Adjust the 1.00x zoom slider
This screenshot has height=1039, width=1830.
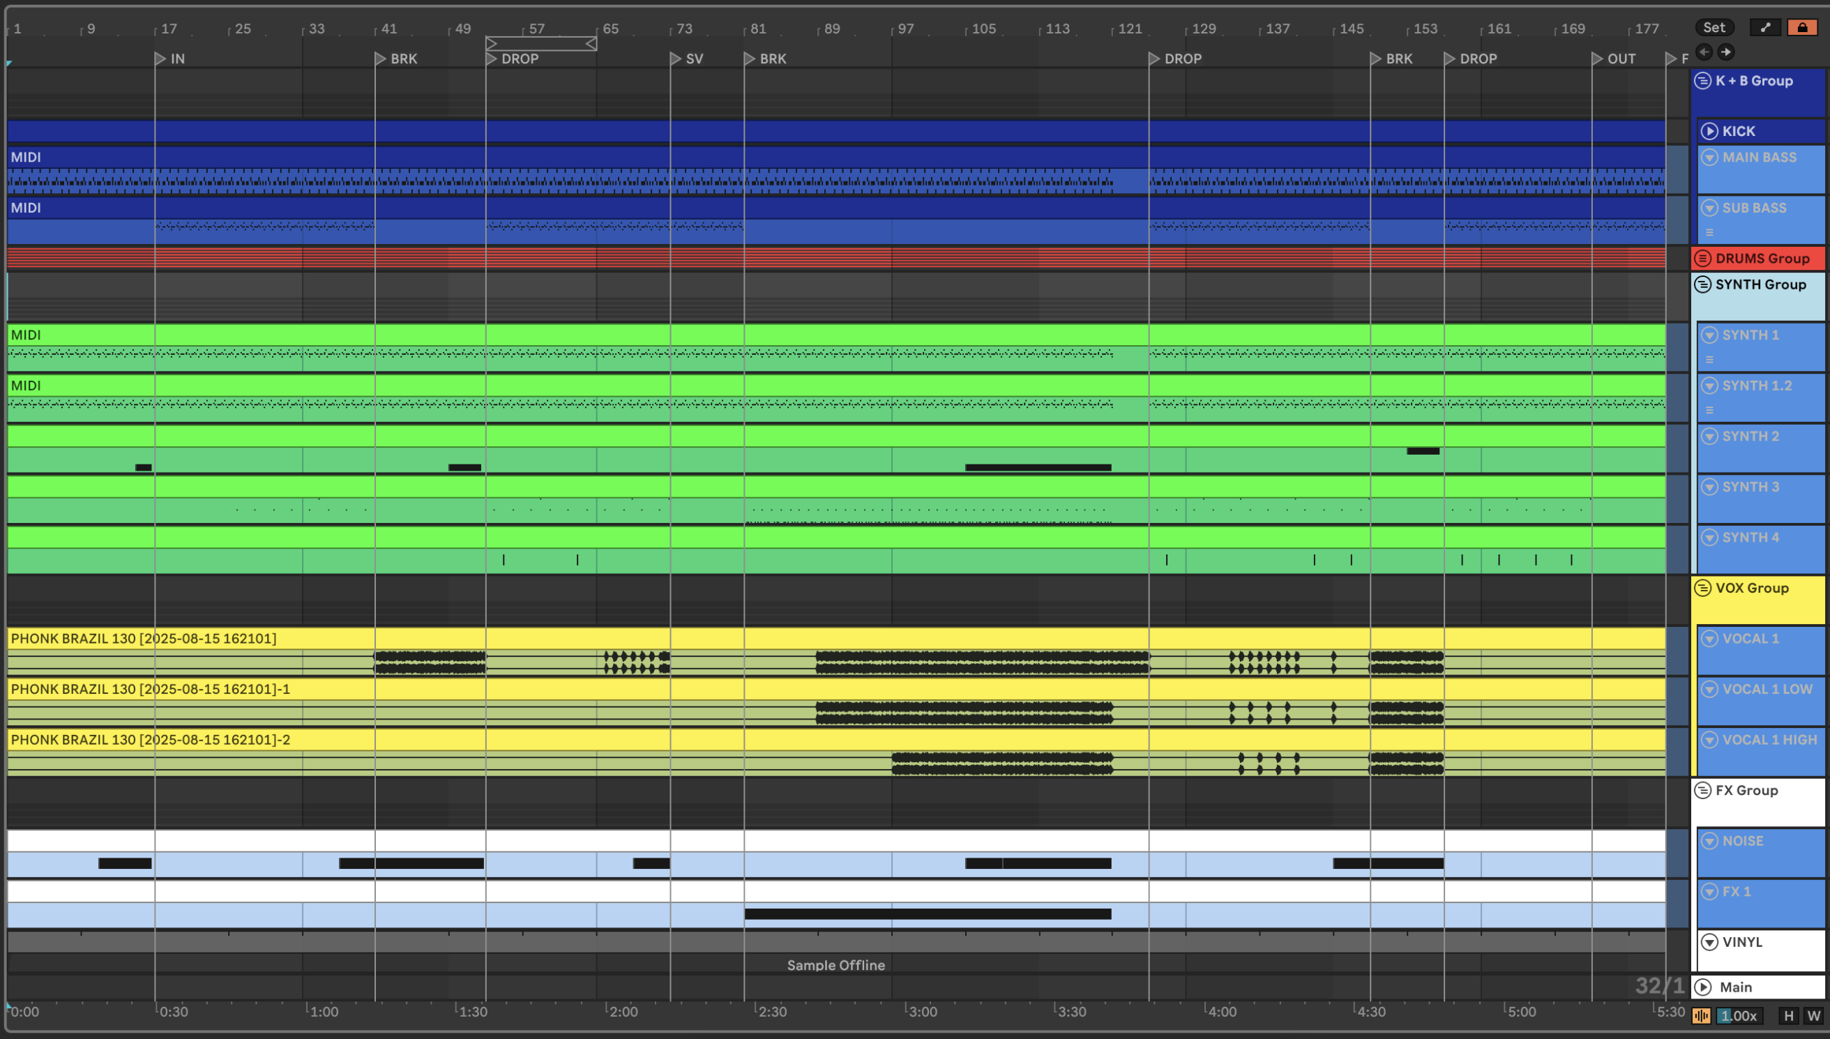tap(1739, 1015)
